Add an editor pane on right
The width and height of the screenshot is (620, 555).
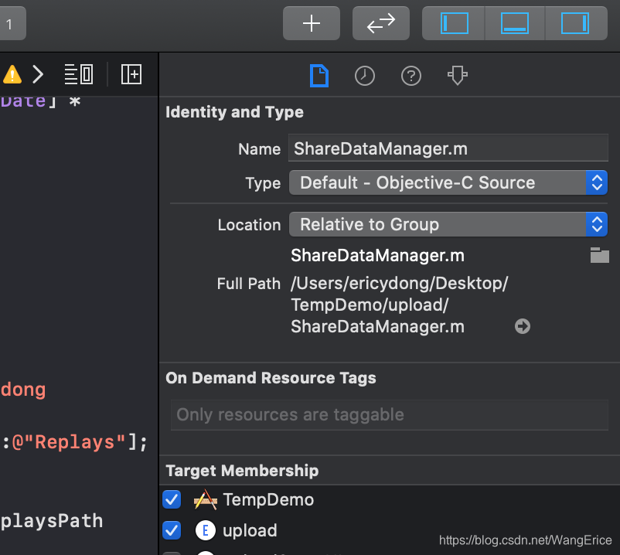(x=131, y=74)
